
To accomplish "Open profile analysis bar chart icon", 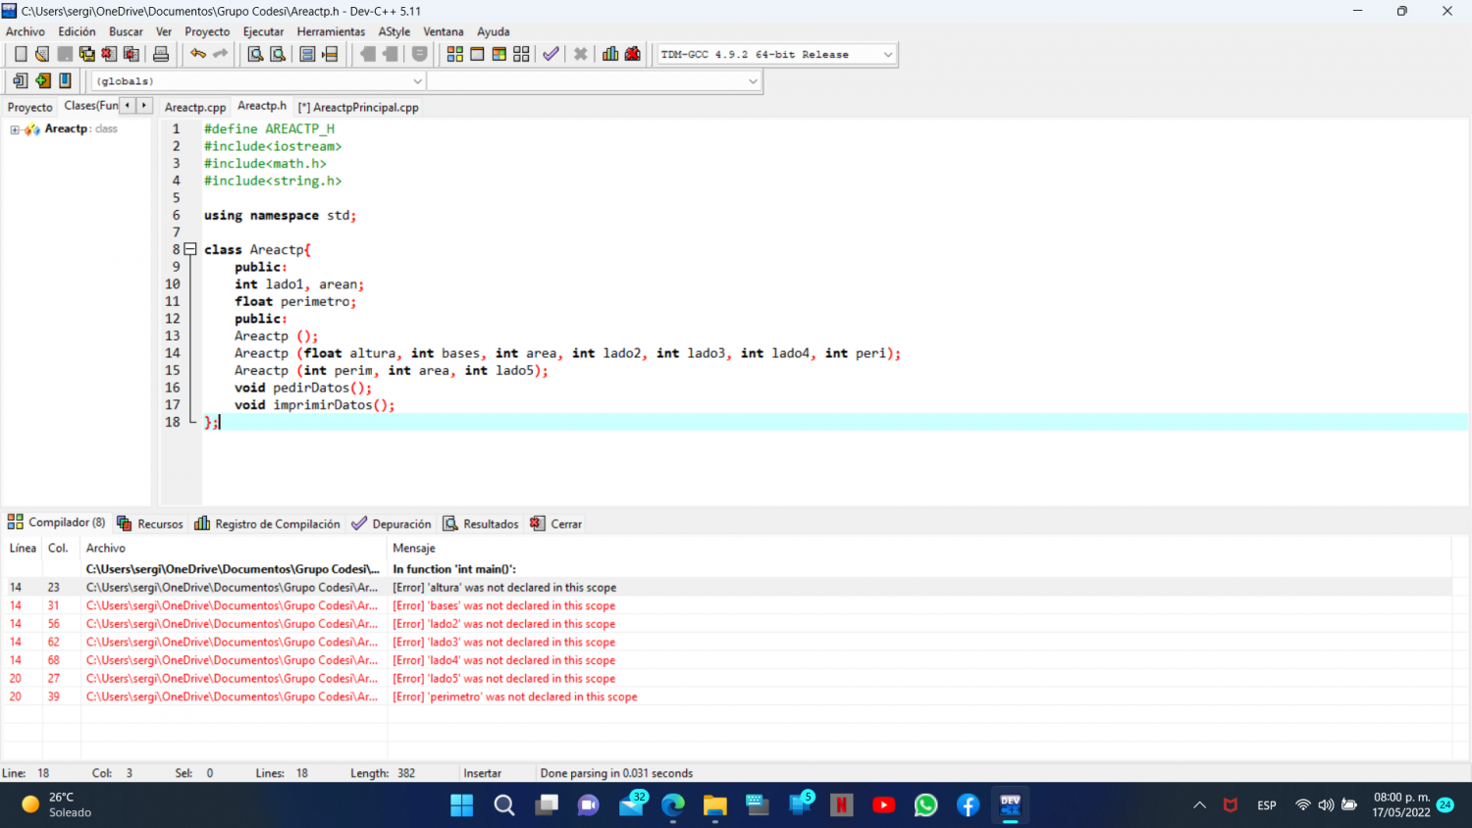I will click(610, 54).
